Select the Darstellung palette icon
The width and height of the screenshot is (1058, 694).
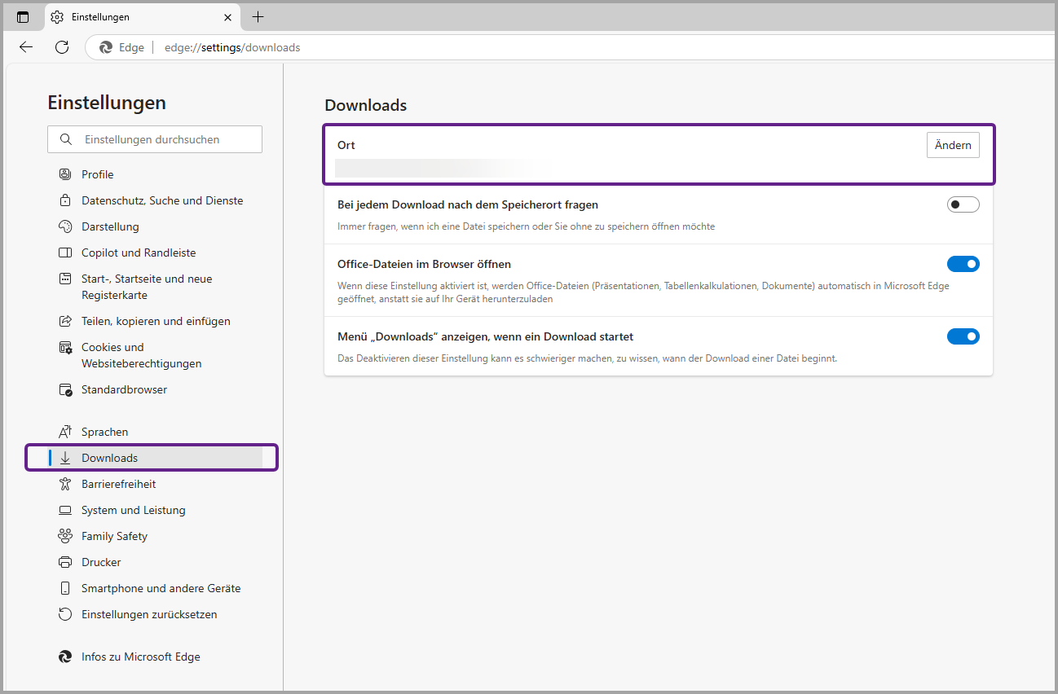pyautogui.click(x=65, y=226)
